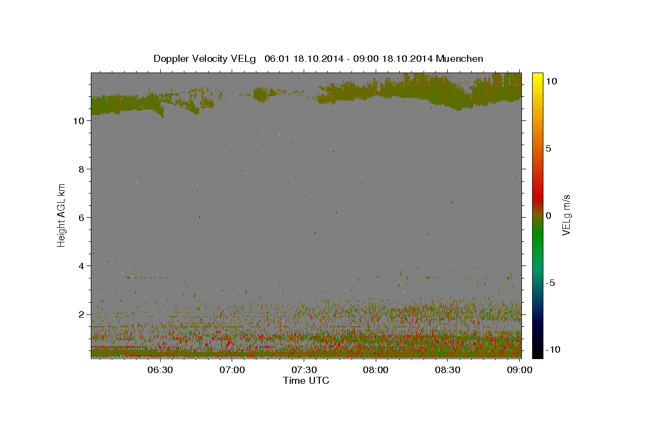The width and height of the screenshot is (645, 430).
Task: Click the colorbar tick label 5
Action: 548,148
